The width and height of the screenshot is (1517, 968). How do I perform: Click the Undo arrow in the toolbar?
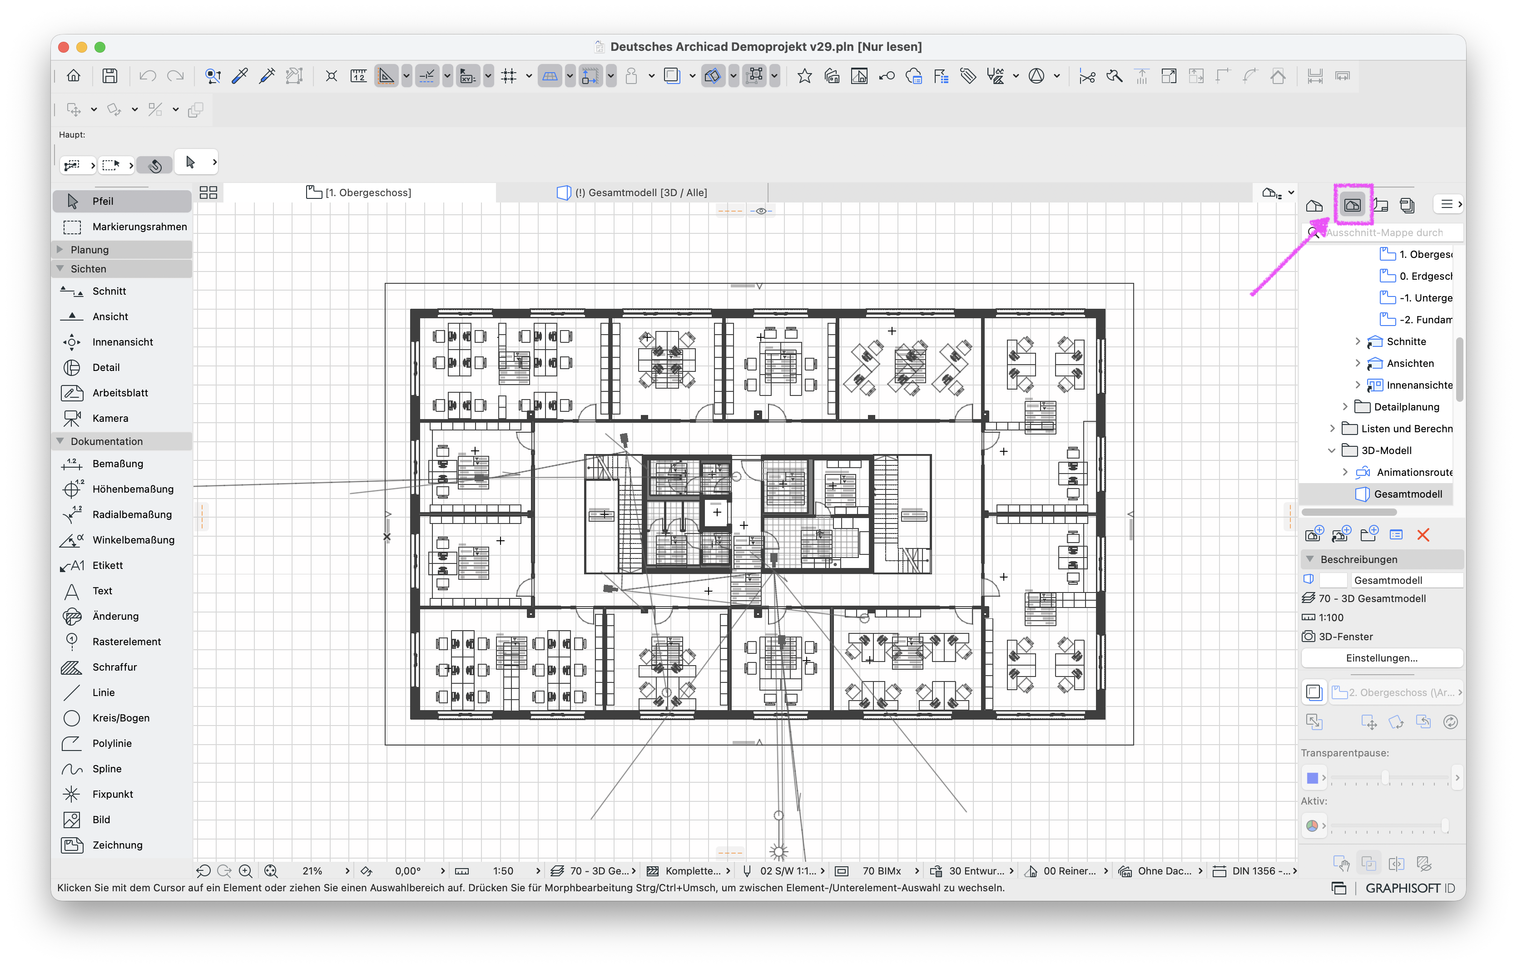point(148,76)
